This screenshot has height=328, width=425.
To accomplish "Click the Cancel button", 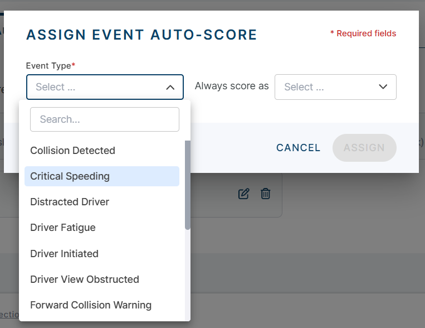I will click(x=298, y=148).
